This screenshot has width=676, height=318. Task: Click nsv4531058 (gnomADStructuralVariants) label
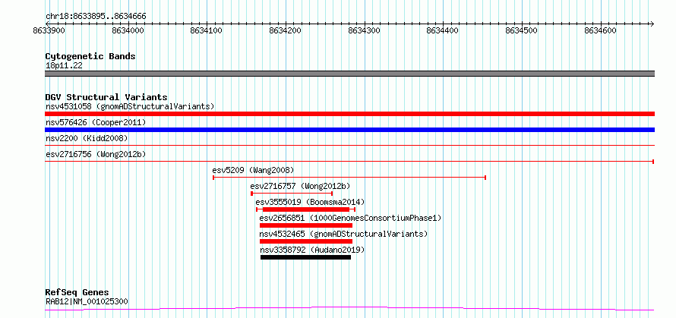coord(130,106)
